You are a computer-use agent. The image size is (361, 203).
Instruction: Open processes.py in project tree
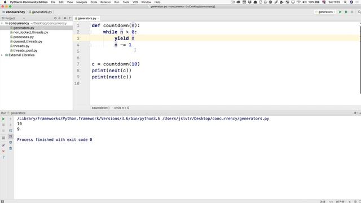[24, 37]
